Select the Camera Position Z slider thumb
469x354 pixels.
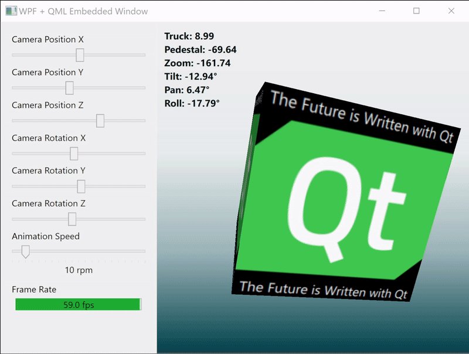(100, 121)
